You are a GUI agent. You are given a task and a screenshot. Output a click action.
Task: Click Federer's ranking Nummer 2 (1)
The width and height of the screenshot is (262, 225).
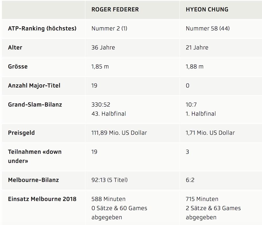(109, 29)
